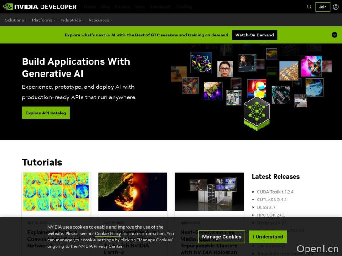Screen dimensions: 342x256
Task: Click the Explore API Catalog button
Action: pos(46,113)
